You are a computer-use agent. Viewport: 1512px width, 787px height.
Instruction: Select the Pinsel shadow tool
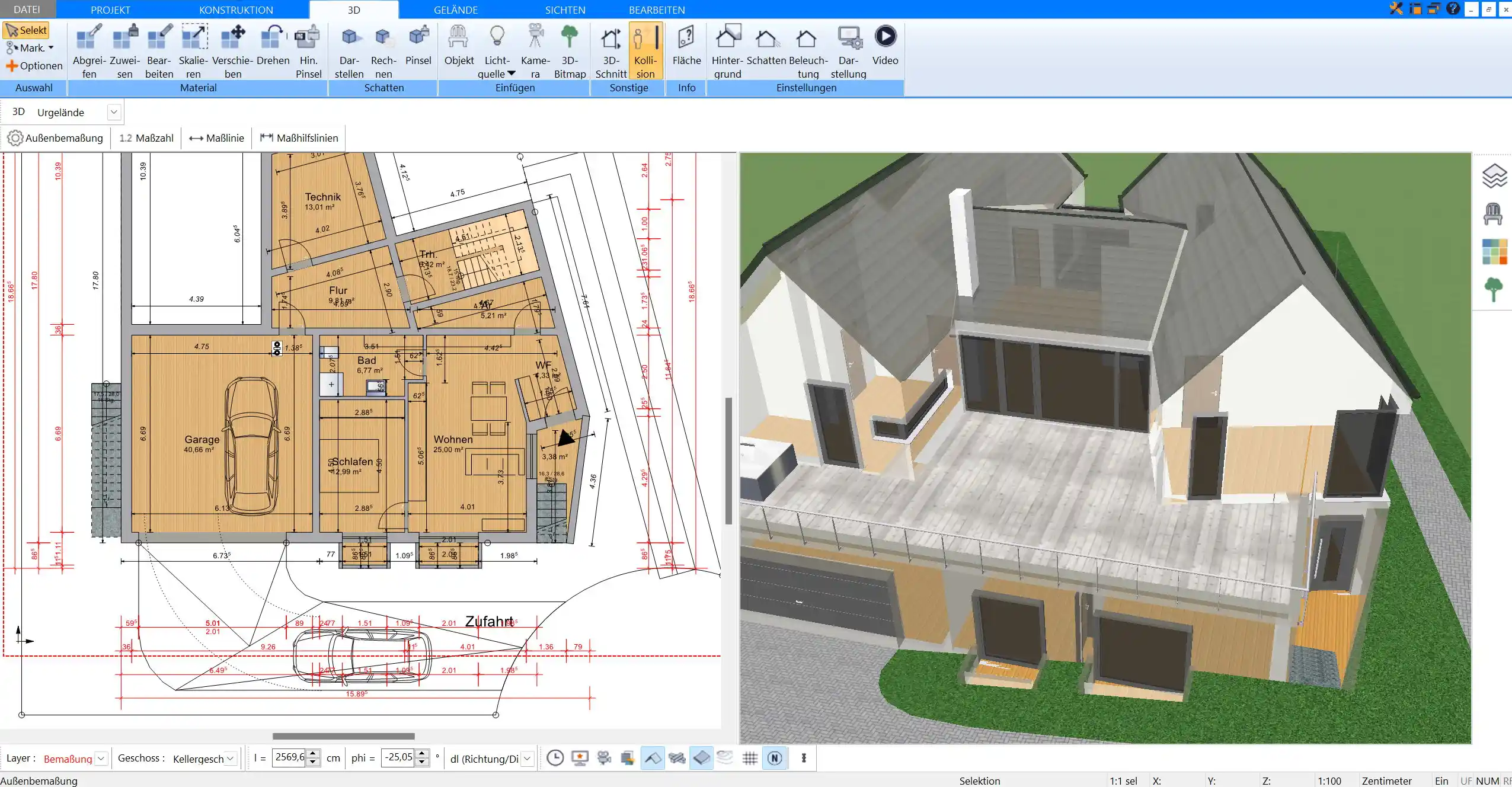pos(418,46)
